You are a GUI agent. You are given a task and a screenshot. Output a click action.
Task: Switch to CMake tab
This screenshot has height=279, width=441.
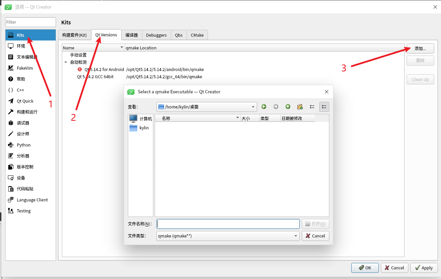pos(197,35)
